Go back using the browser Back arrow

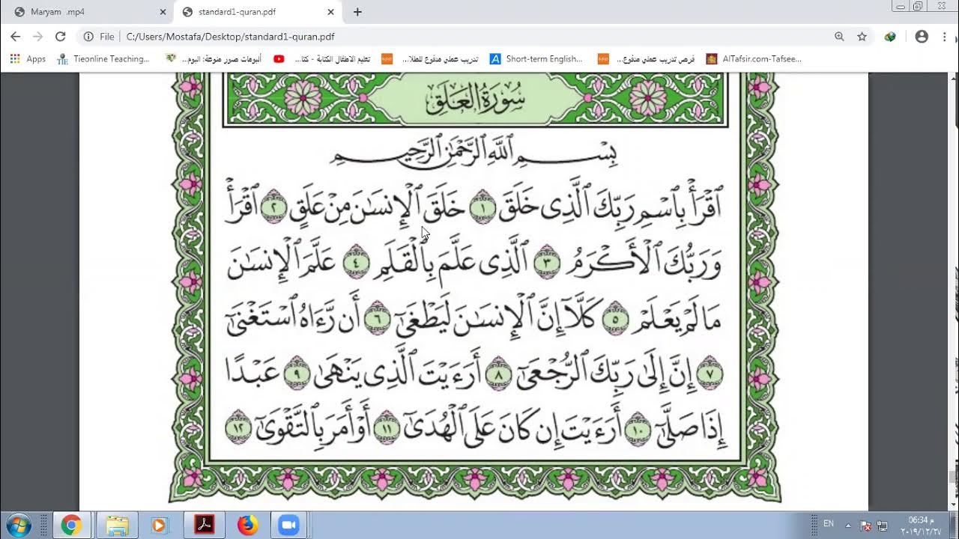(x=15, y=36)
